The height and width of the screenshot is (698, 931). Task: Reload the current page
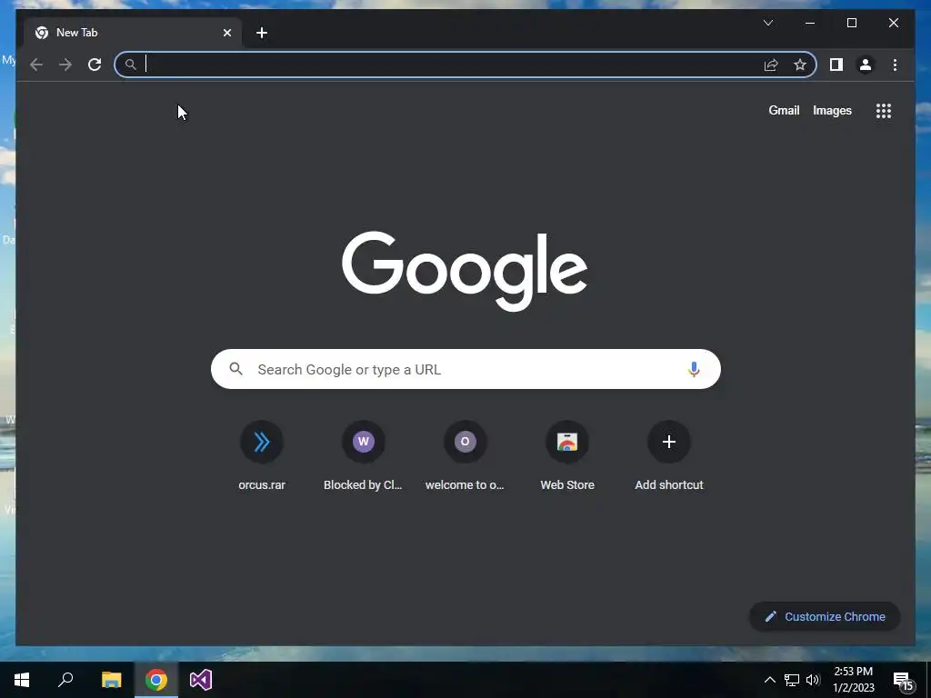(x=95, y=65)
